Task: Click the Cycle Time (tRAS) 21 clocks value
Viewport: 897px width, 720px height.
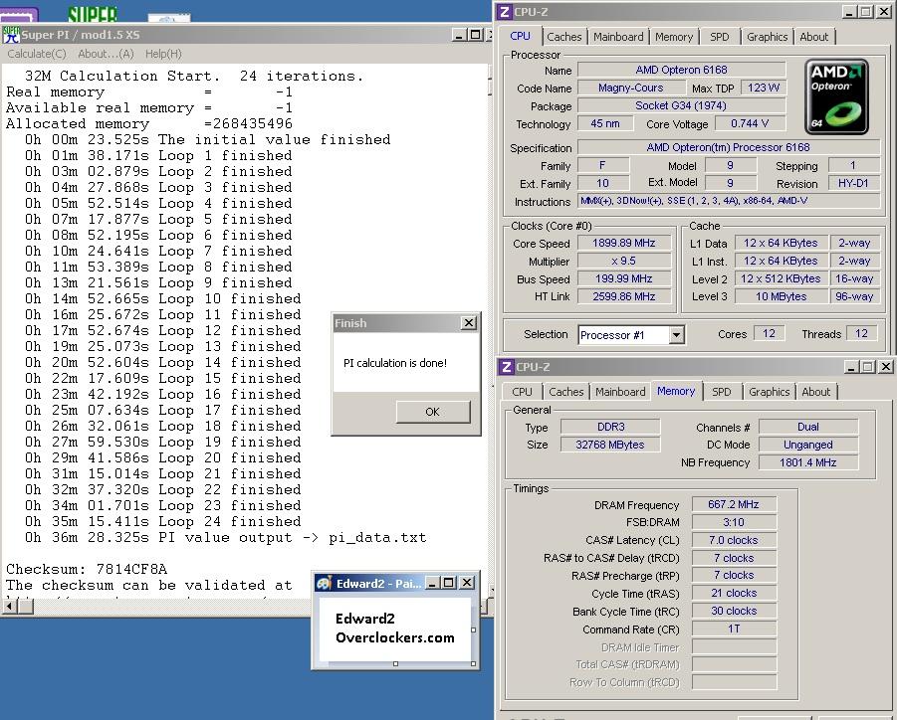Action: (x=734, y=593)
